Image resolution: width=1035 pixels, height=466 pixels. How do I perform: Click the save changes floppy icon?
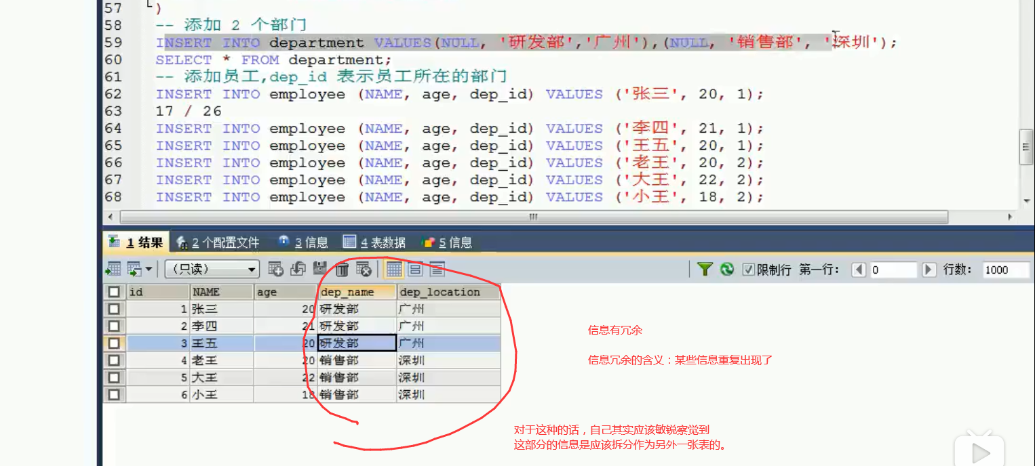319,270
